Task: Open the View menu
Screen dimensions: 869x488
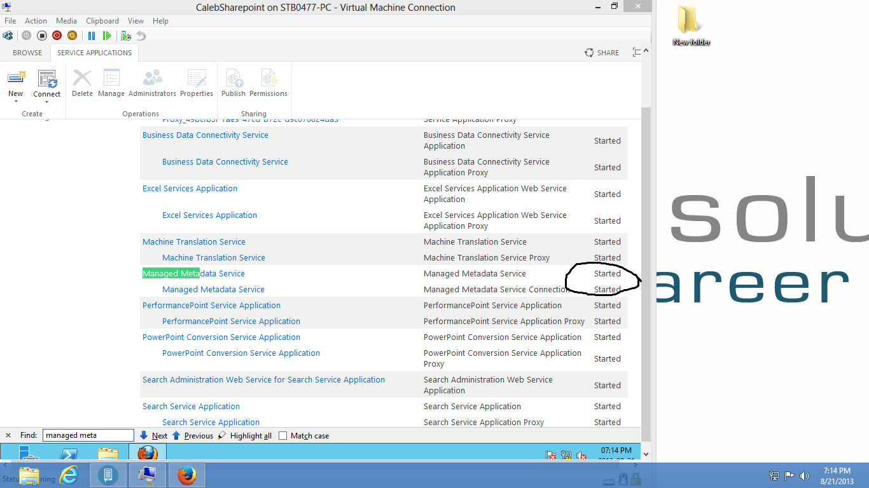Action: point(136,21)
